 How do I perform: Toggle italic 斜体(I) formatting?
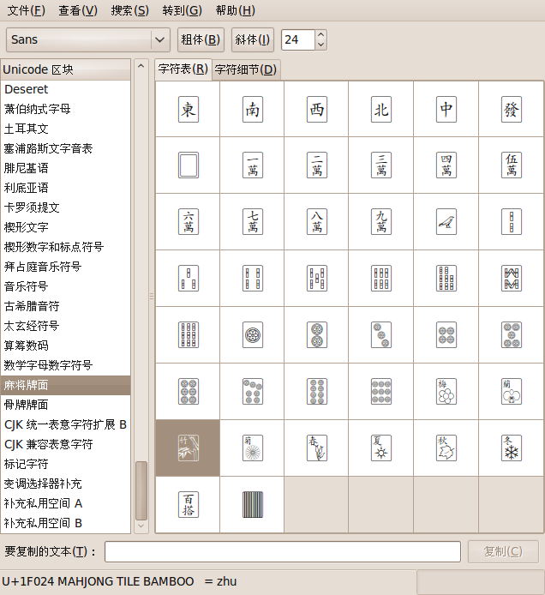(x=252, y=39)
